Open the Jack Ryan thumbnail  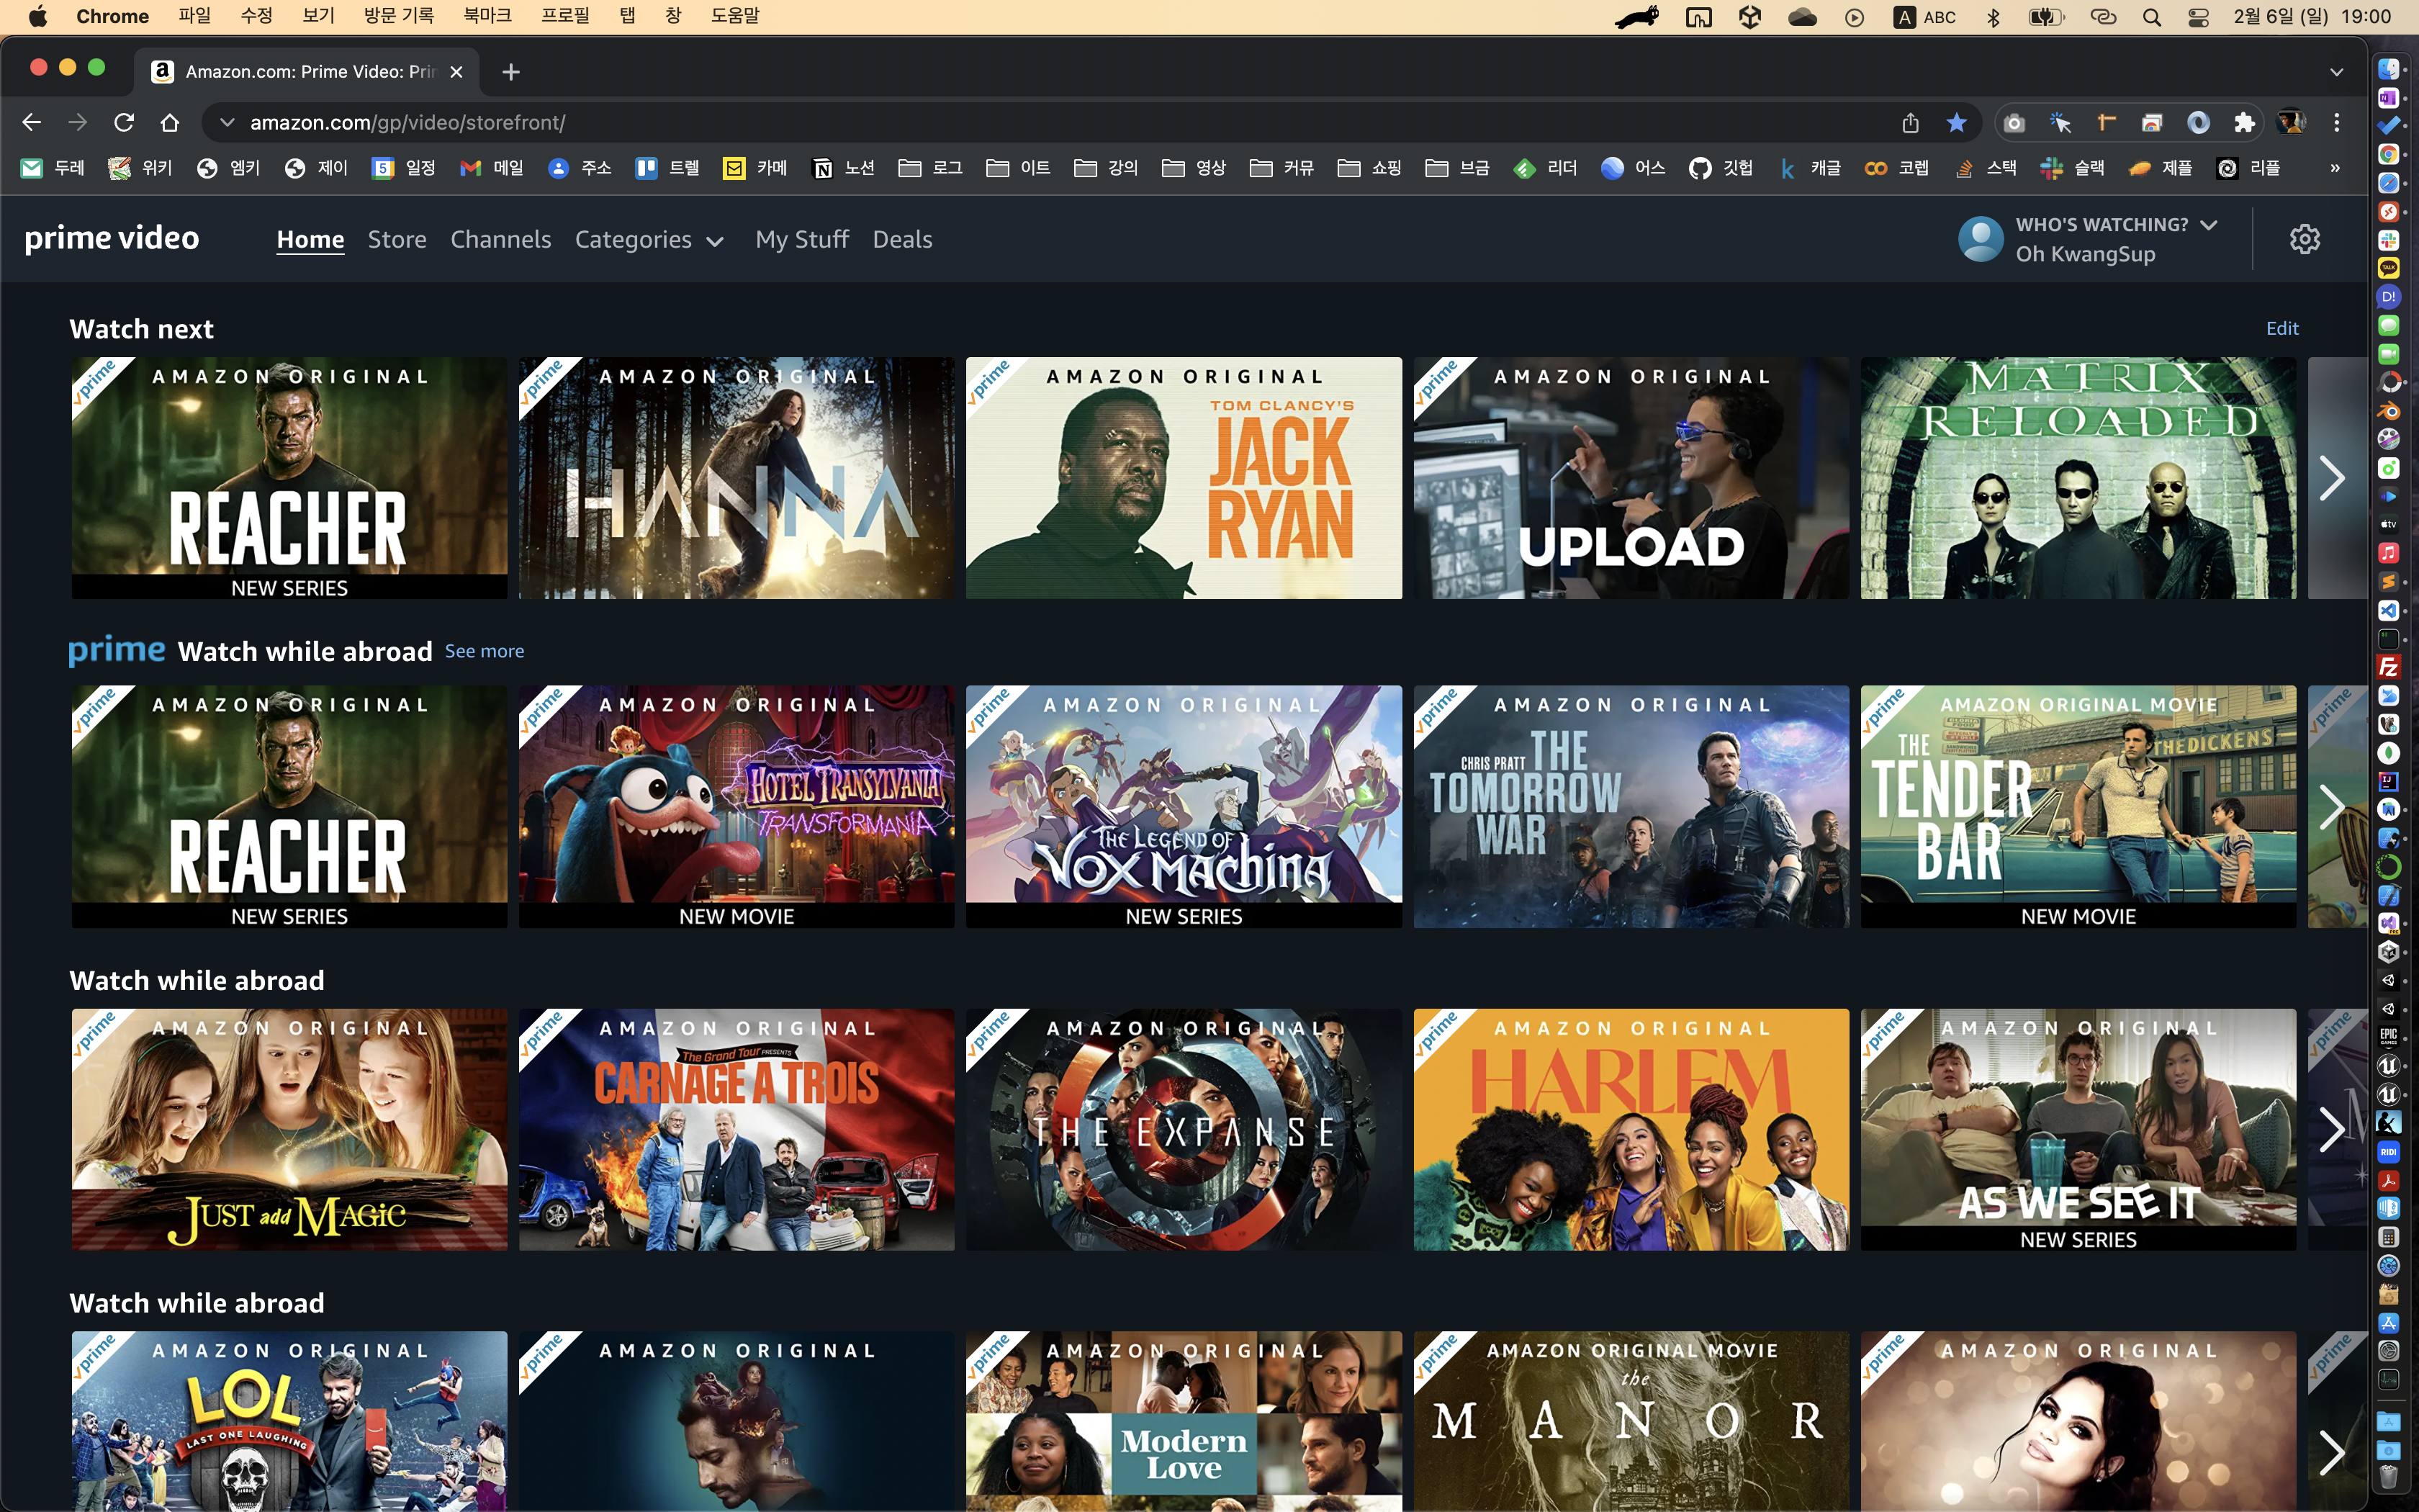tap(1184, 478)
